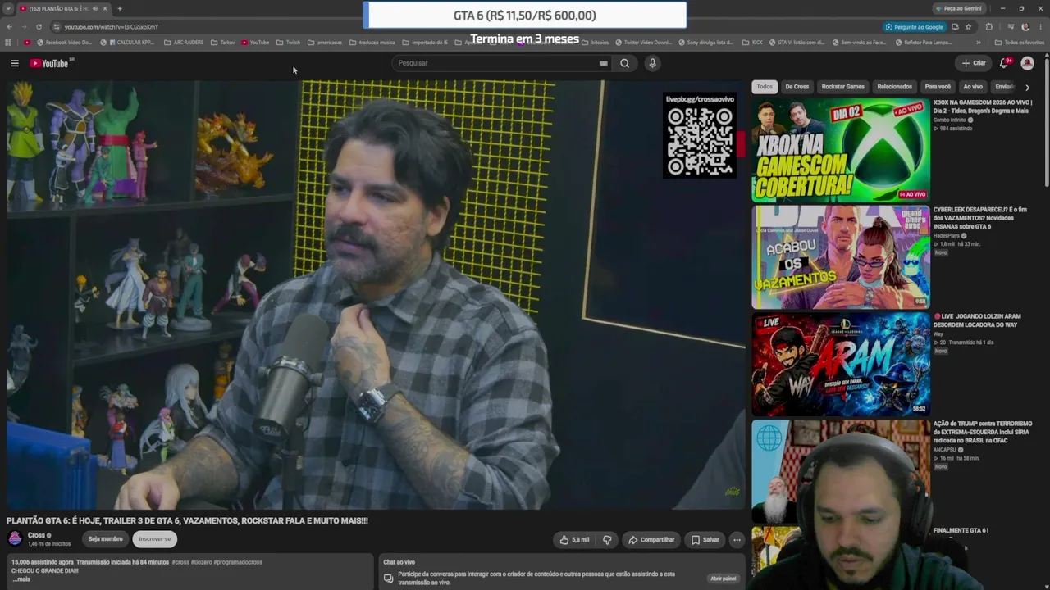Save the video with Salvar
The height and width of the screenshot is (590, 1050).
click(x=705, y=540)
